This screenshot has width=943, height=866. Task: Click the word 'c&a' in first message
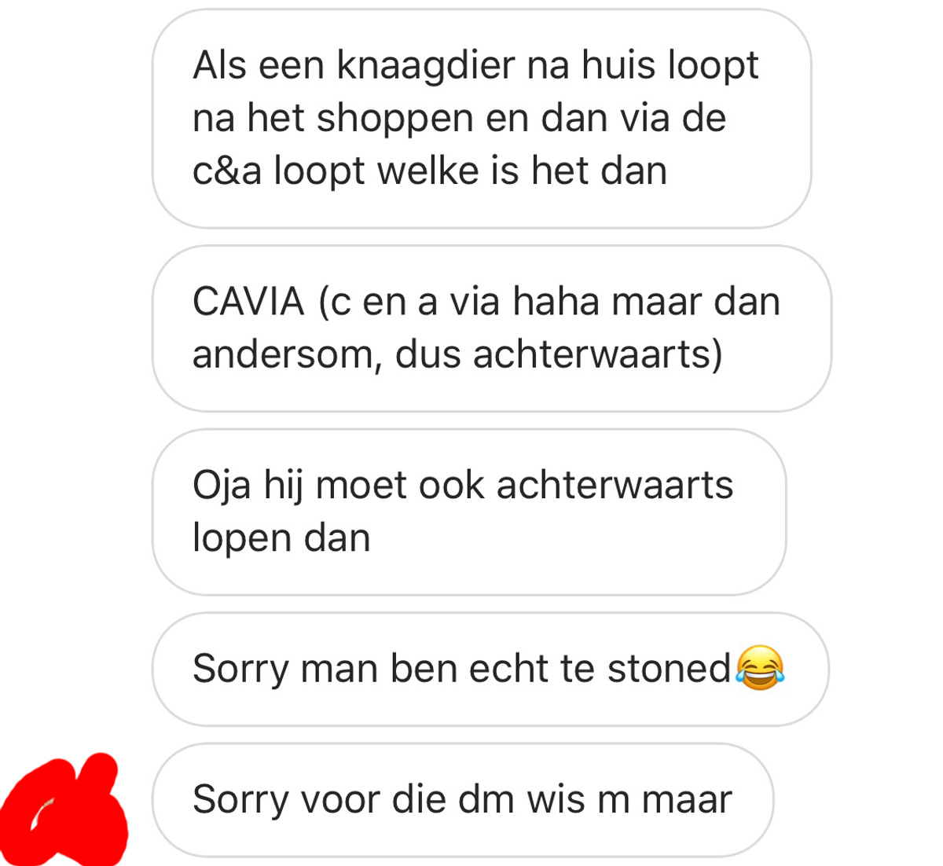point(227,171)
